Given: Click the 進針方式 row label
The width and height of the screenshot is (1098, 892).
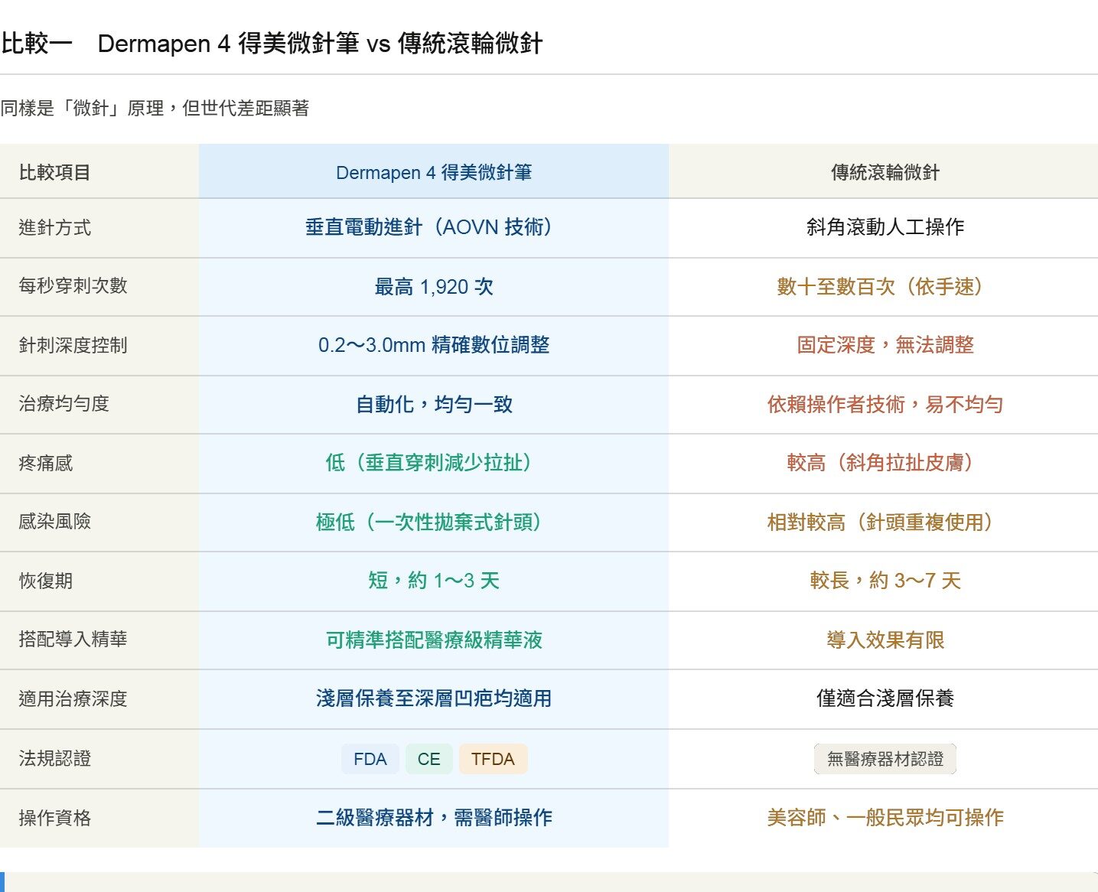Looking at the screenshot, I should click(99, 228).
